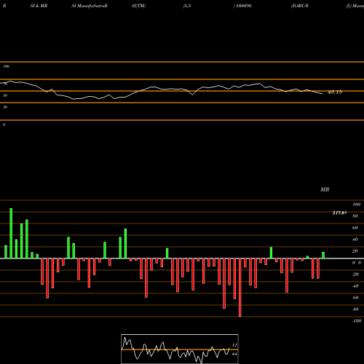Click the MR axis label '-40'
364x364 pixels.
[x=355, y=286]
